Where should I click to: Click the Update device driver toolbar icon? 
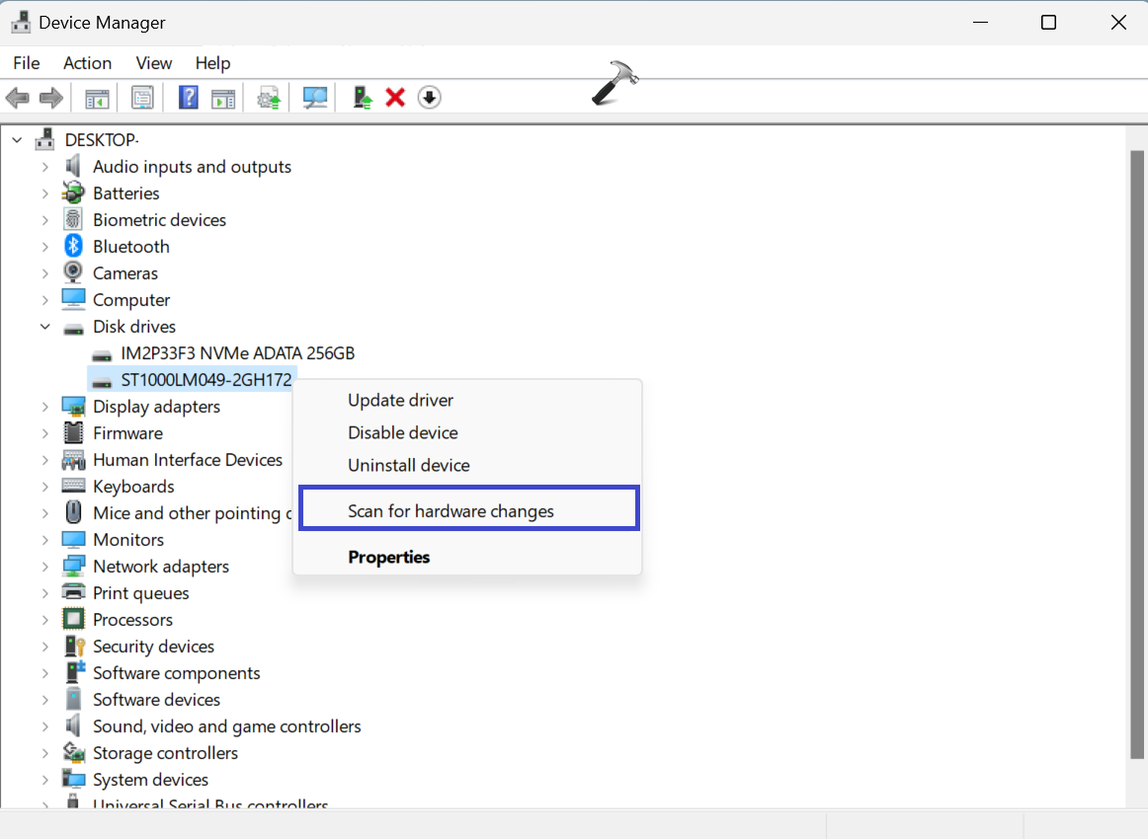coord(269,98)
